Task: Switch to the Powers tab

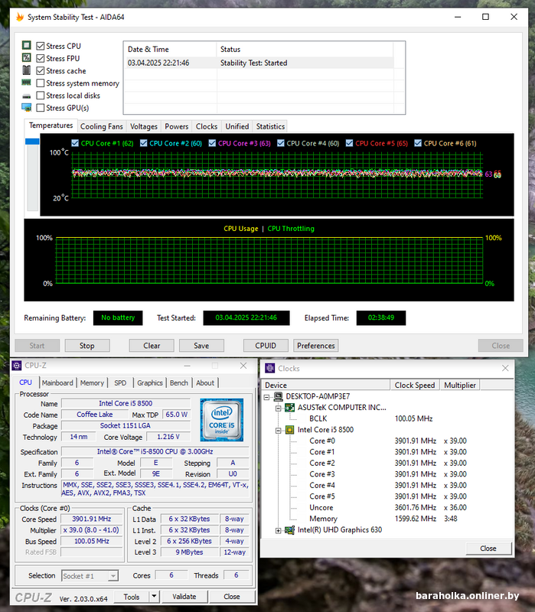Action: tap(177, 126)
